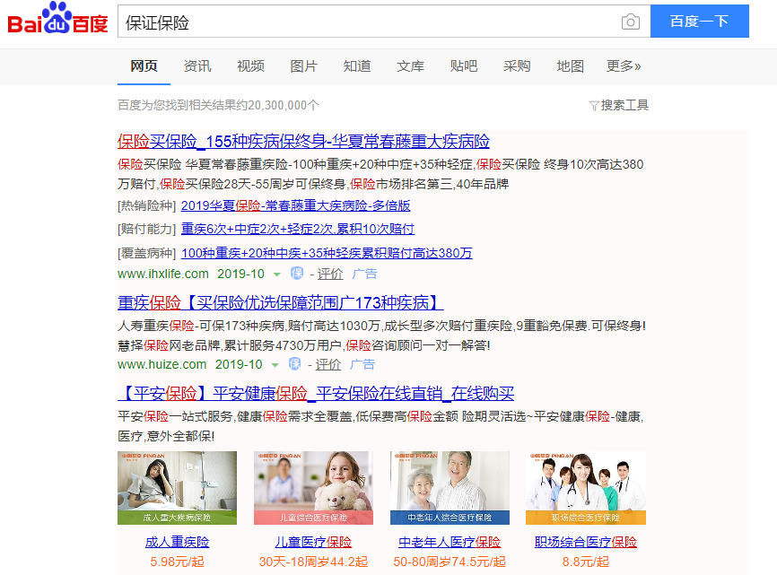
Task: Click result count text 百度为您找到相关结果约20,300,000个
Action: [x=219, y=106]
